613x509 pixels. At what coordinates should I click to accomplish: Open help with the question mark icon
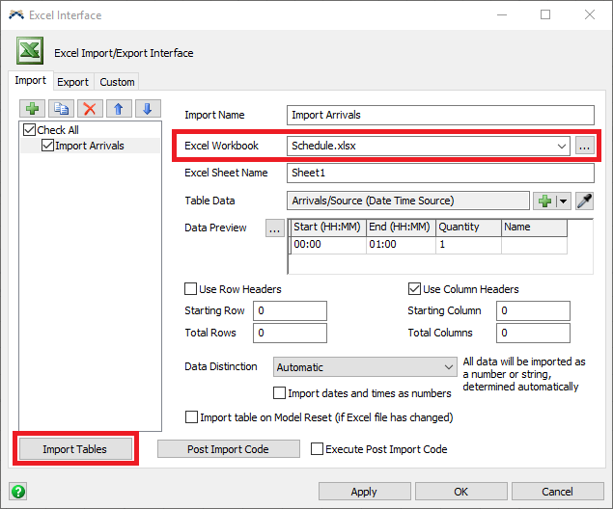[x=18, y=491]
